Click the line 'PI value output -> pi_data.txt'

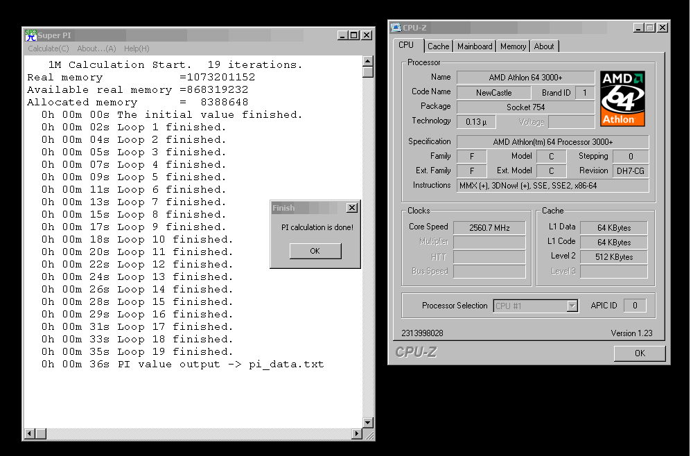(x=220, y=365)
